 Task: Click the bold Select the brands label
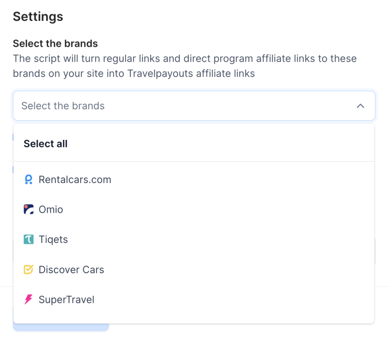point(55,43)
